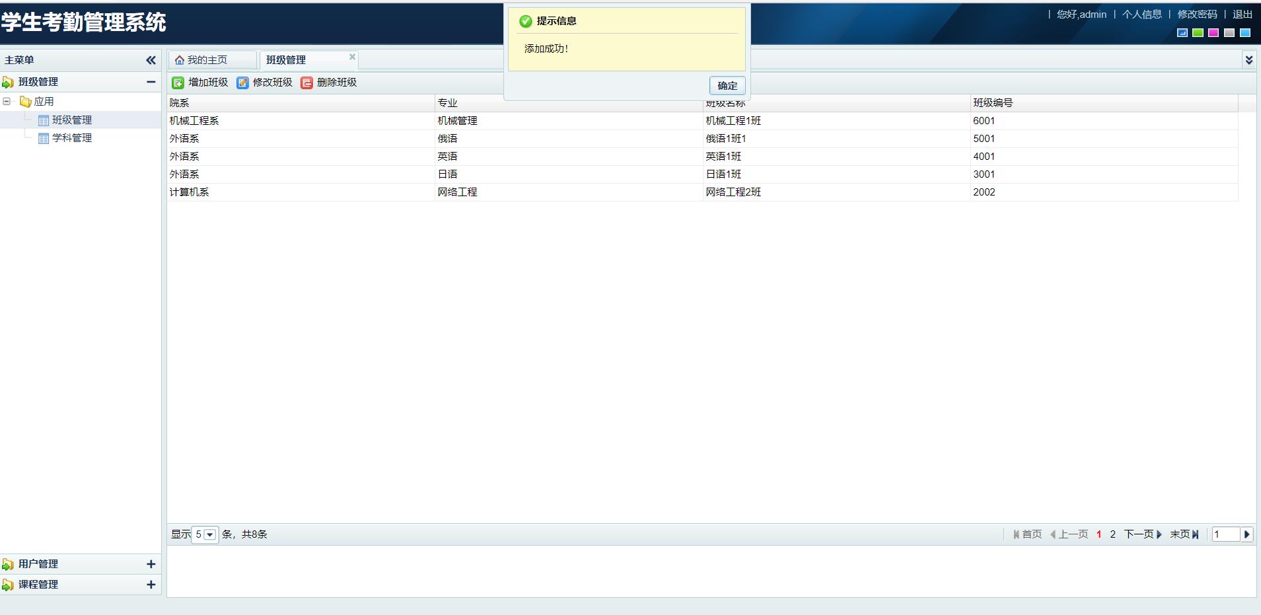
Task: Click the 院系 column header
Action: click(x=301, y=103)
